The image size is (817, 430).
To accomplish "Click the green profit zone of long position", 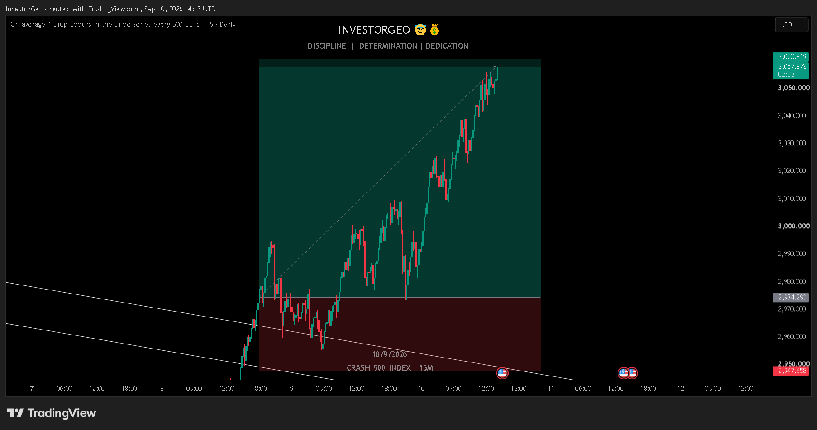I will pyautogui.click(x=400, y=178).
